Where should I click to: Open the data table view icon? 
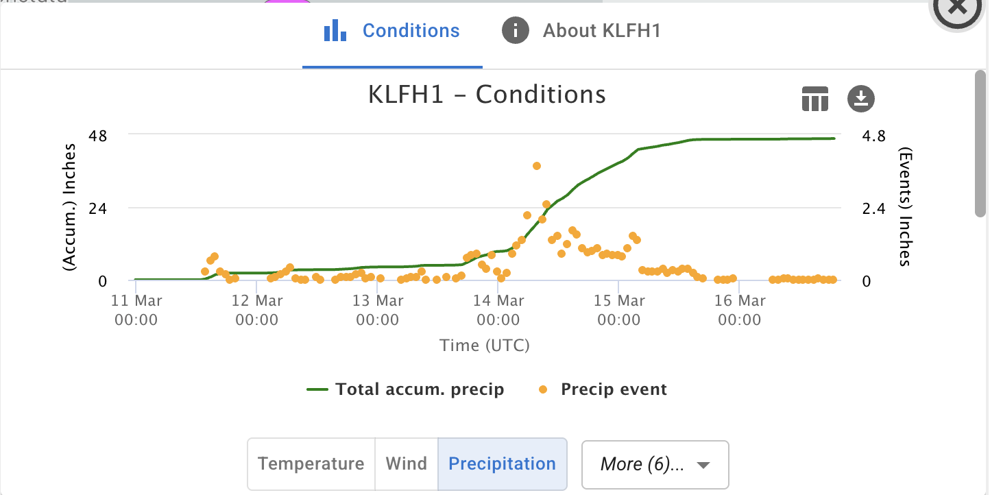pyautogui.click(x=815, y=99)
